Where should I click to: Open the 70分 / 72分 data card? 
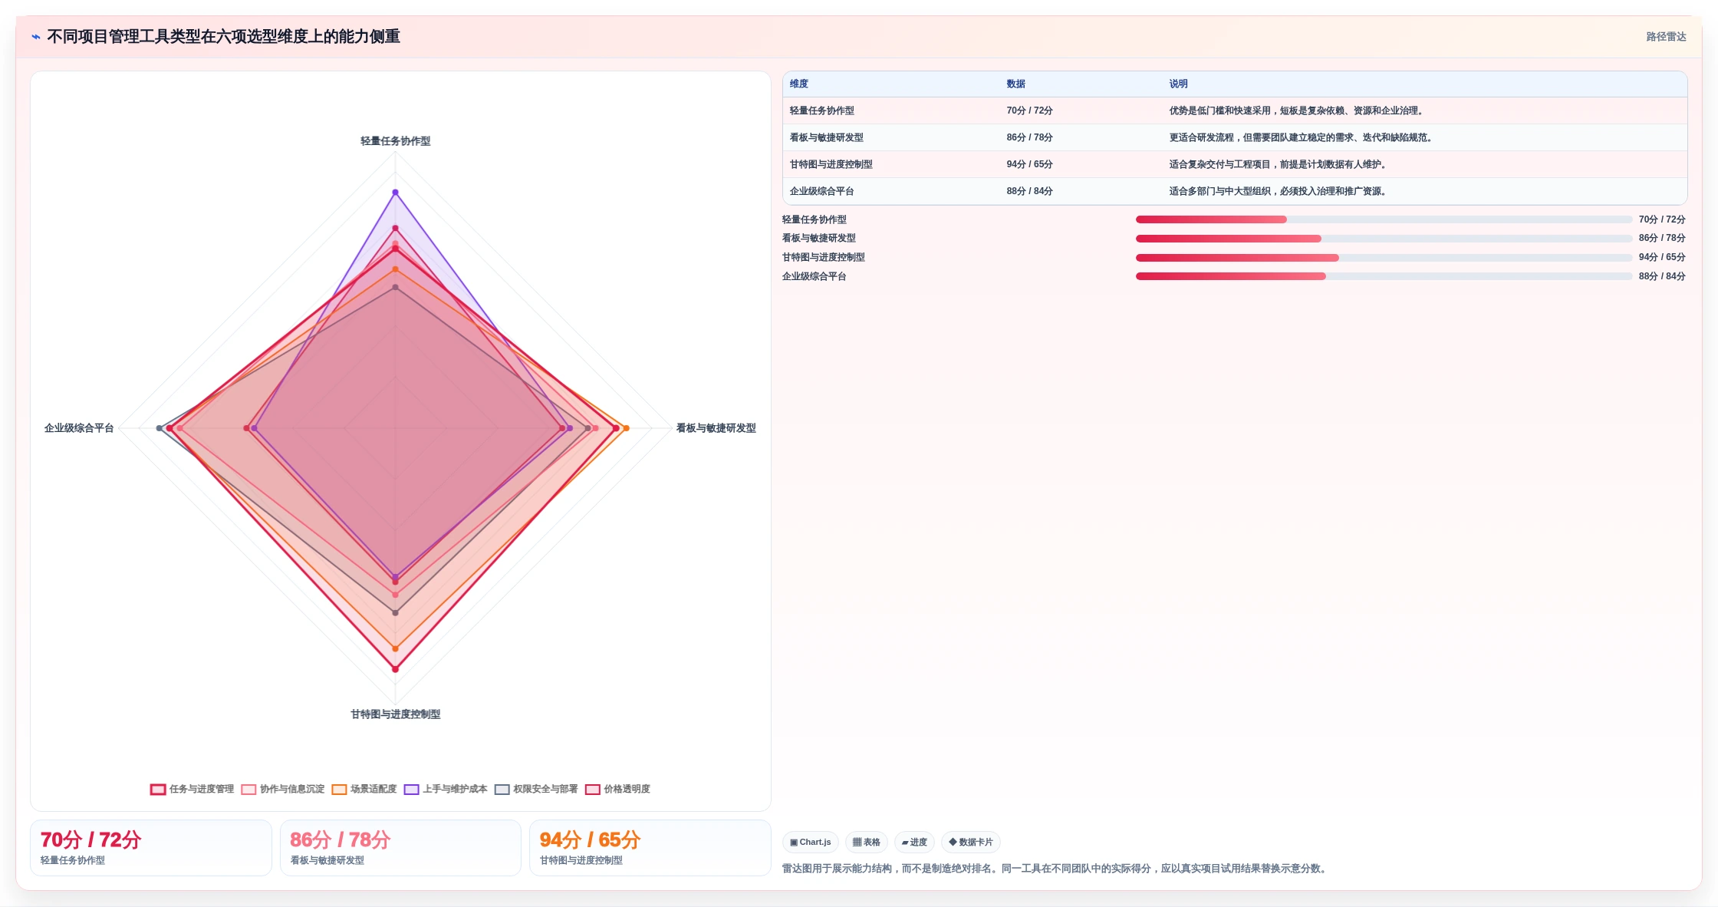151,848
